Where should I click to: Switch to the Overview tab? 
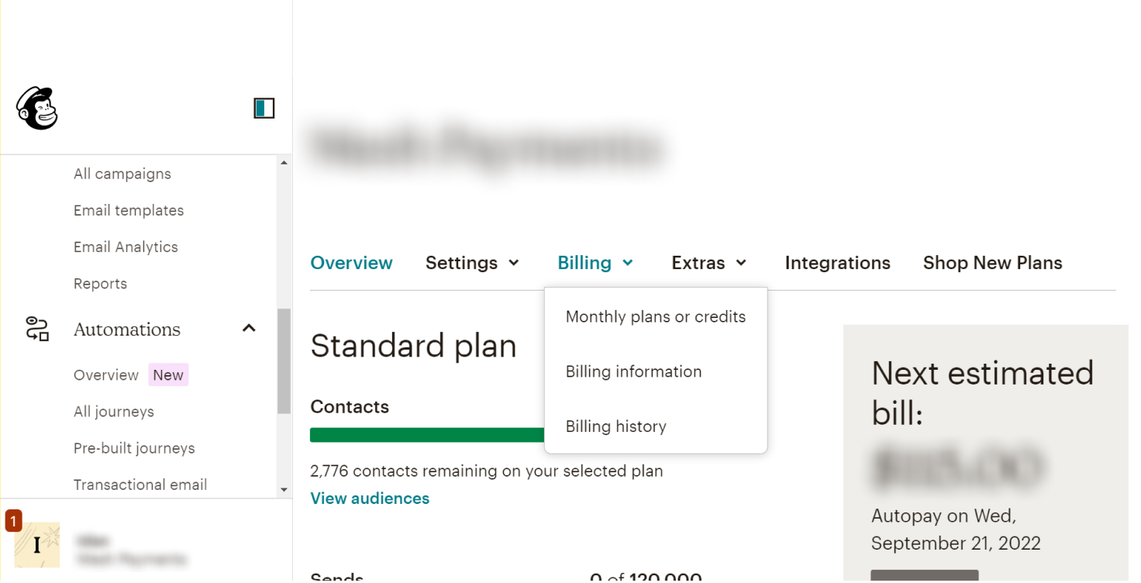coord(351,263)
